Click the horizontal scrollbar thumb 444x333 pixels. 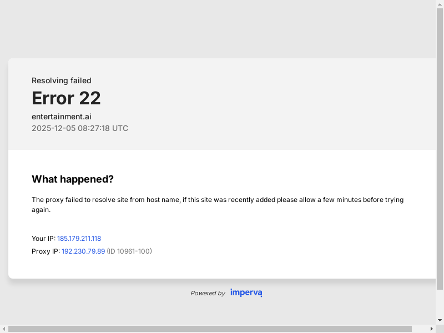click(x=210, y=329)
